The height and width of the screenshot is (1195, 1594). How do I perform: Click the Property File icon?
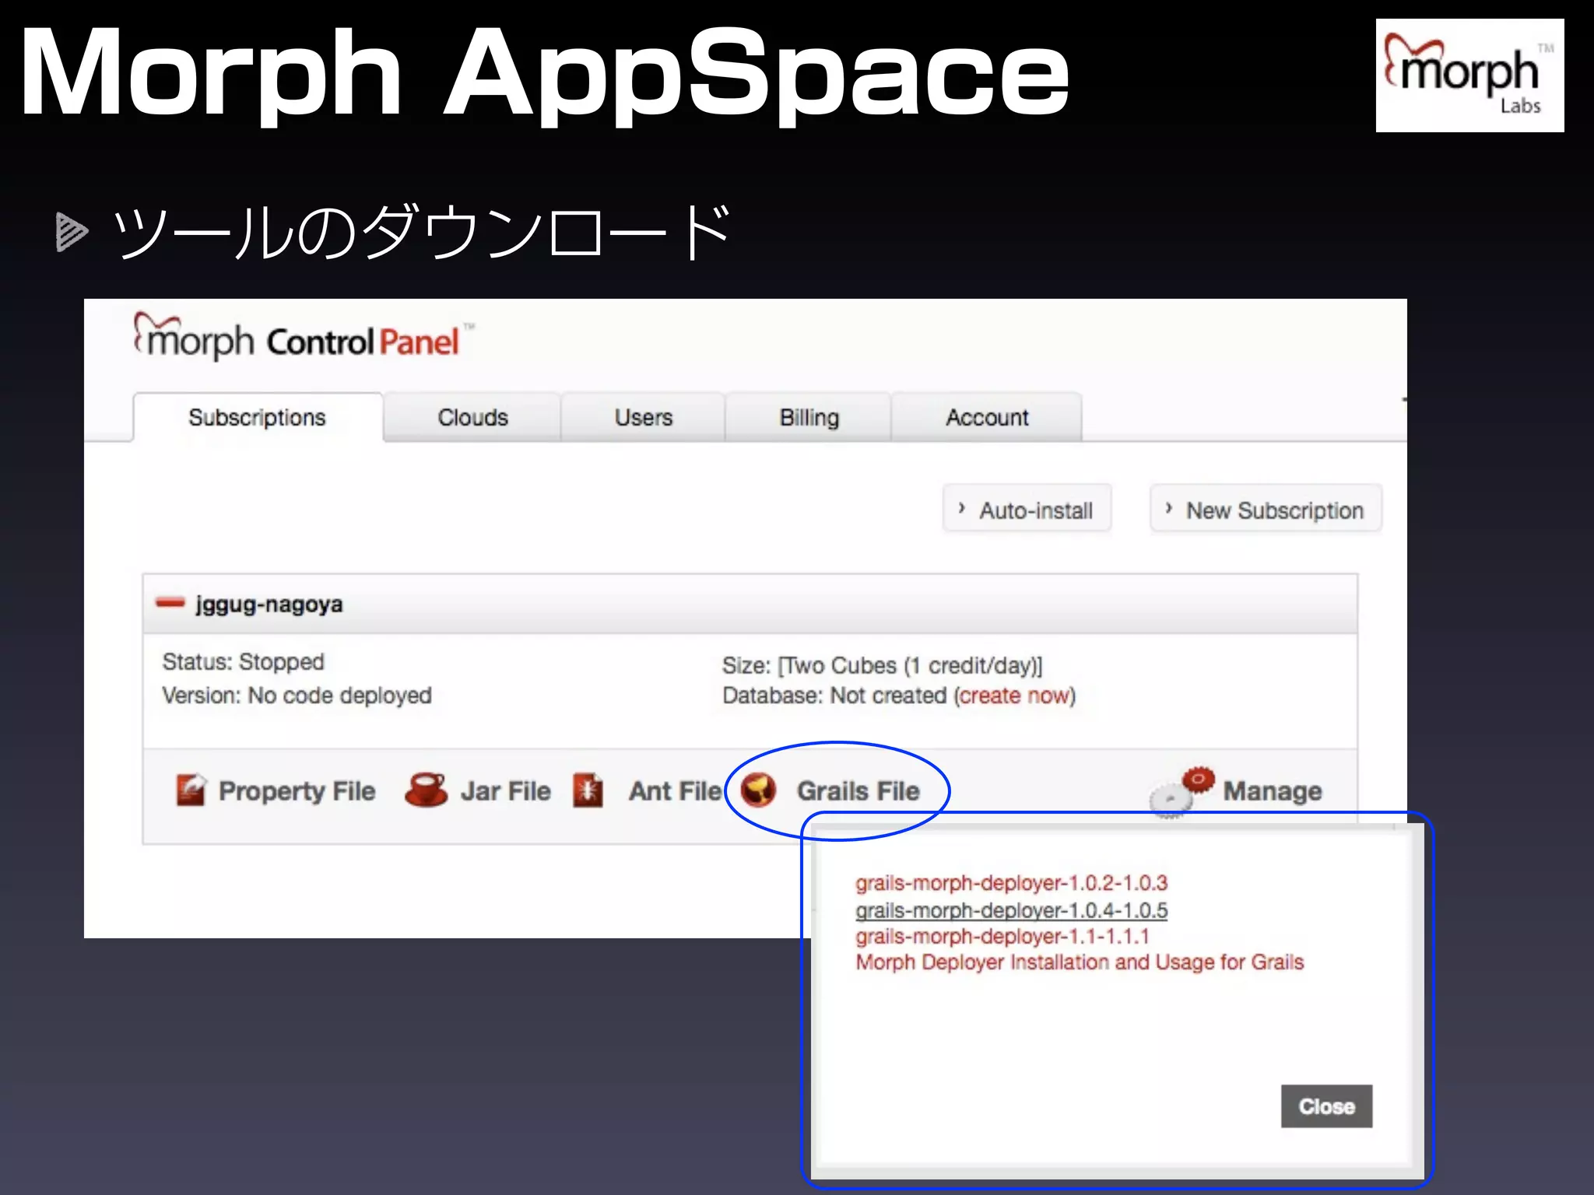[191, 790]
